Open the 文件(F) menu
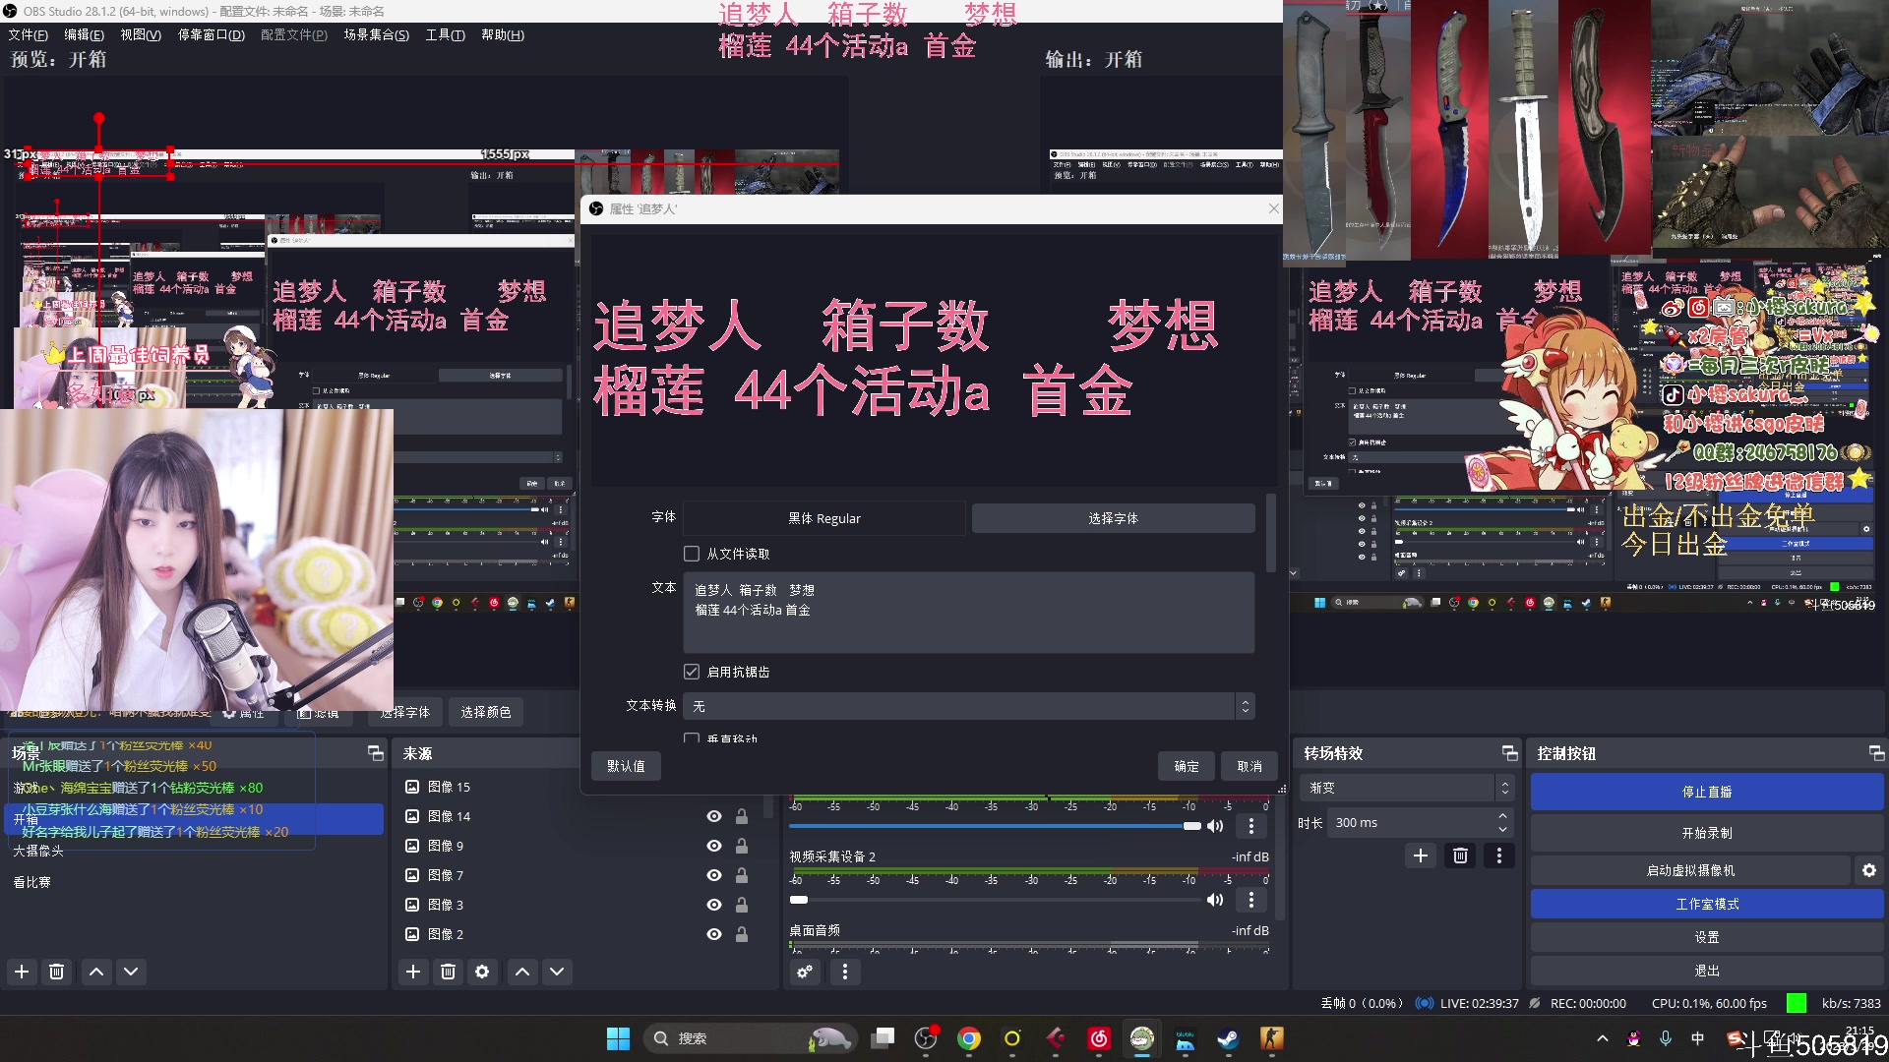 tap(28, 34)
